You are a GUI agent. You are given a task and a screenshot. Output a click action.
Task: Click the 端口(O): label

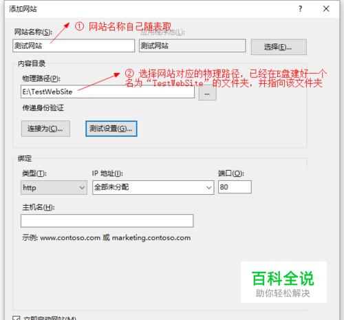tap(231, 173)
